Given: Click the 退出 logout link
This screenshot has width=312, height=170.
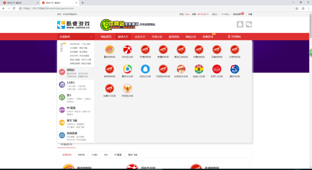Looking at the screenshot, I should click(214, 14).
